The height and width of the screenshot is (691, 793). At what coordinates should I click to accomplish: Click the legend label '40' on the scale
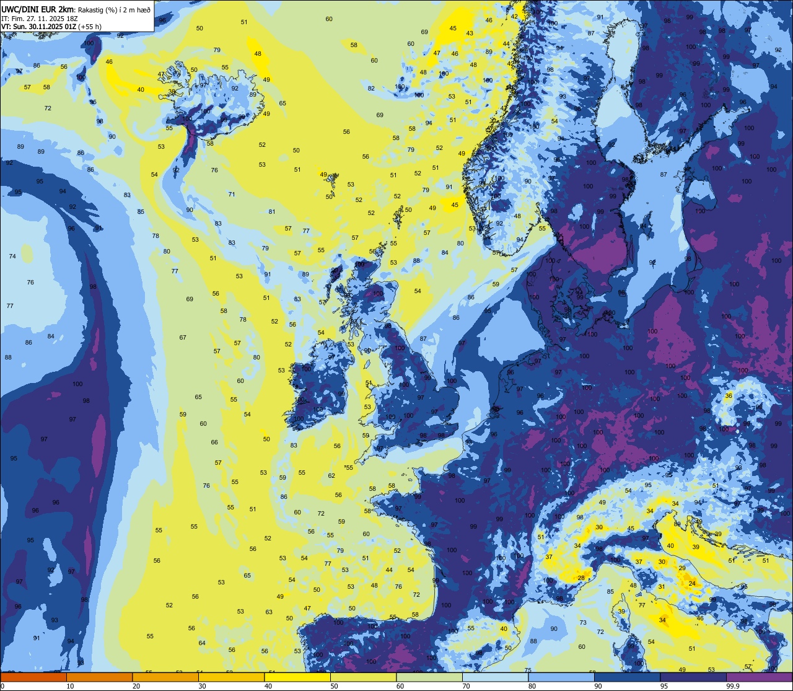[x=268, y=686]
